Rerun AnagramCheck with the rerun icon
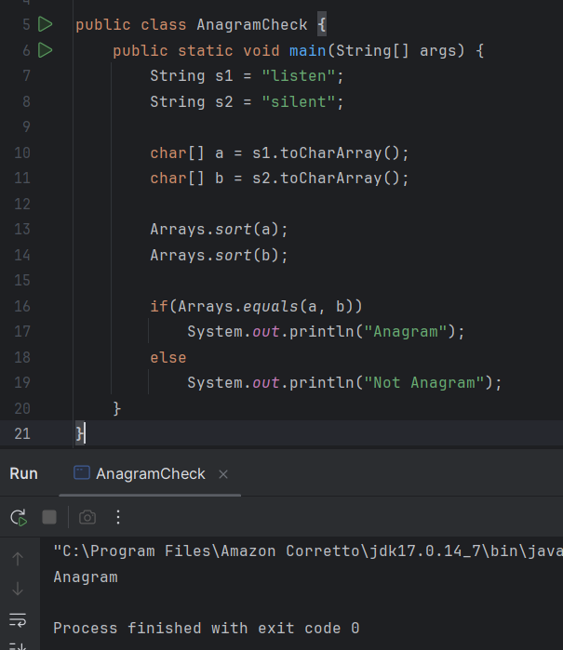 18,517
